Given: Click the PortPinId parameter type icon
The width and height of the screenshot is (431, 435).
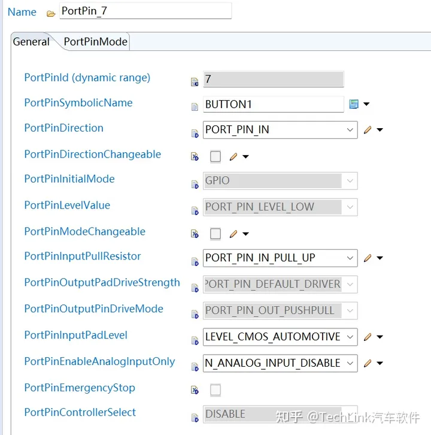Looking at the screenshot, I should coord(195,82).
